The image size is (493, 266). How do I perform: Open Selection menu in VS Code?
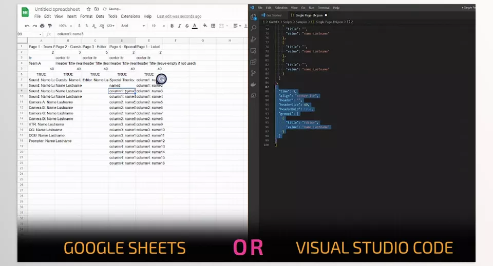(x=281, y=8)
